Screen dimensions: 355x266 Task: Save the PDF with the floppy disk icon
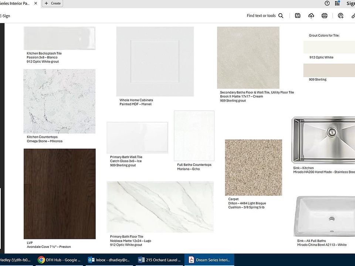(298, 16)
